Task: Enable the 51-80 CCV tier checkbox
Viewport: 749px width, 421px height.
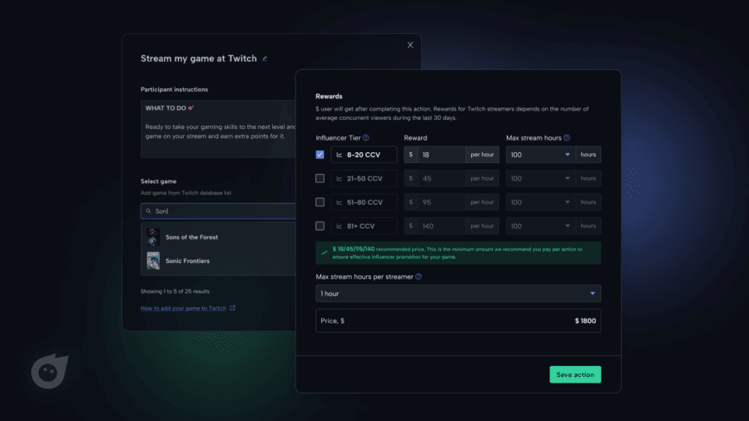Action: (320, 202)
